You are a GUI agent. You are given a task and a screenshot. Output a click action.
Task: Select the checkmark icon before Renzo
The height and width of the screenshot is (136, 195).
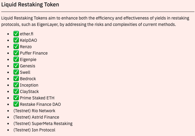[16, 46]
